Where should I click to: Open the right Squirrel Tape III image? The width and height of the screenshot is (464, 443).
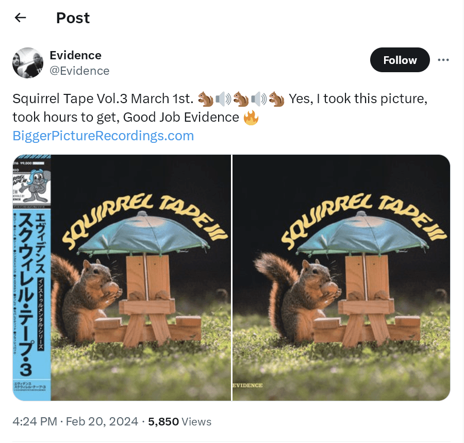[341, 277]
